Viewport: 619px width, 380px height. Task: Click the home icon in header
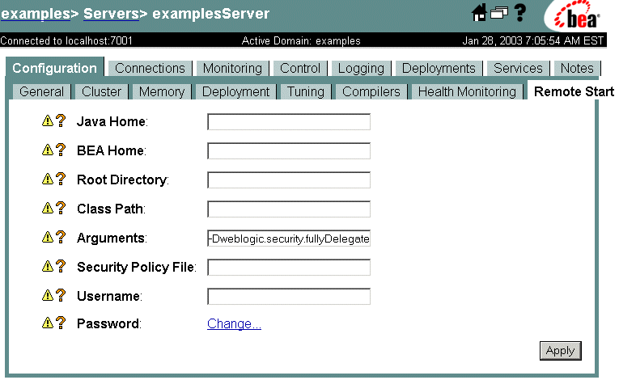point(479,13)
